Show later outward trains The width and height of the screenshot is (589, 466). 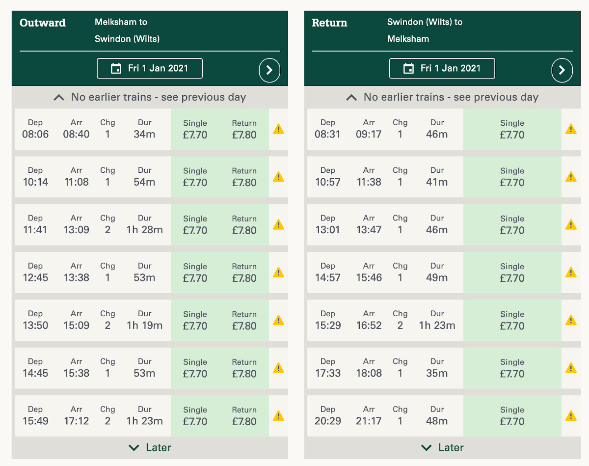150,447
